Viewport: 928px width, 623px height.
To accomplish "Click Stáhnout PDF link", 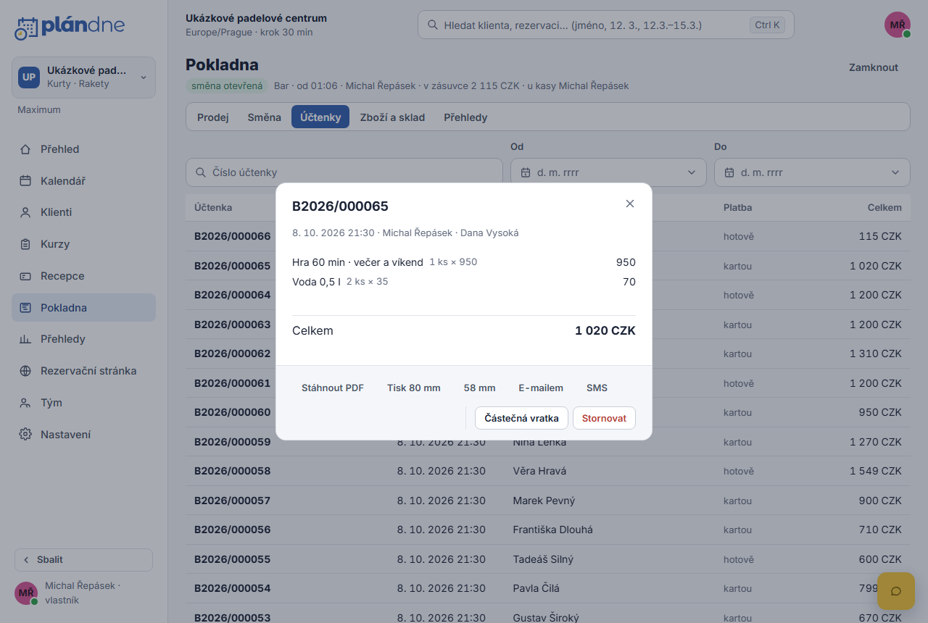I will point(333,388).
